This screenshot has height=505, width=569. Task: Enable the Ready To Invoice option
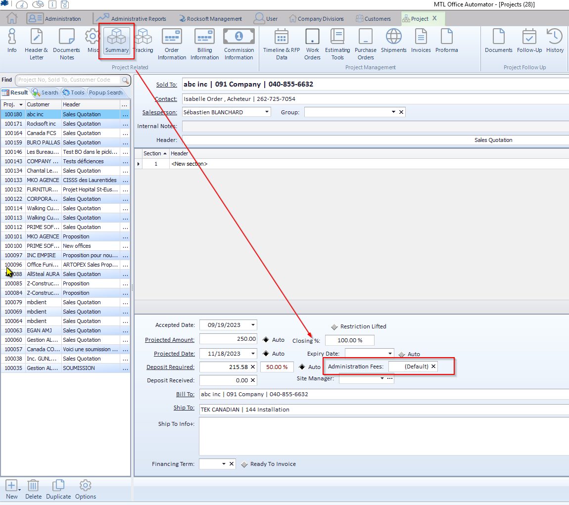coord(244,464)
